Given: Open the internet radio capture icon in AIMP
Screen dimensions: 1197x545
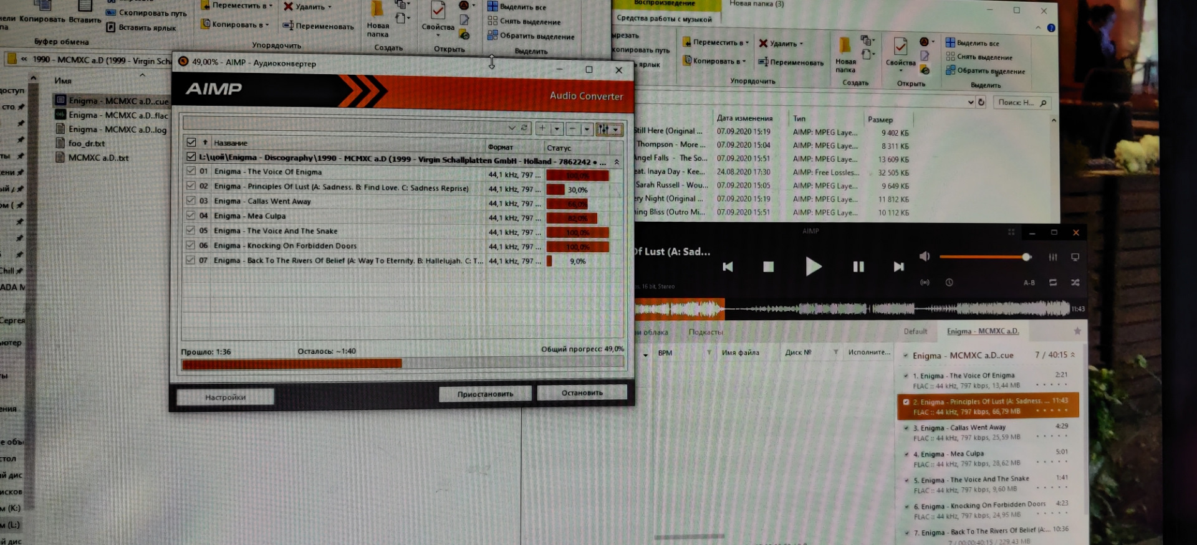Looking at the screenshot, I should [x=925, y=283].
